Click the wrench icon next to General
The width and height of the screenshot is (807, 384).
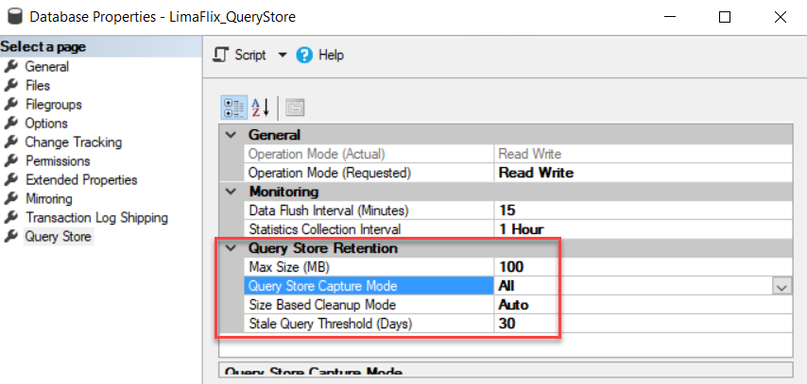pos(11,67)
